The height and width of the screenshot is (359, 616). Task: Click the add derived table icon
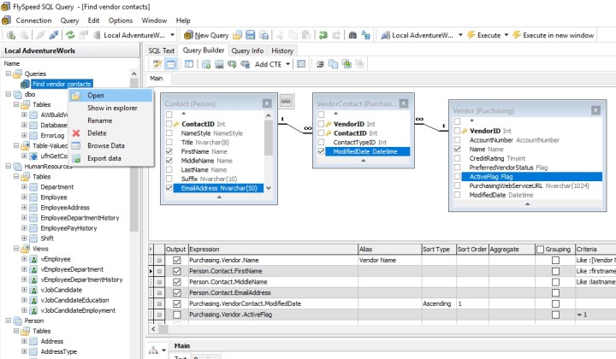click(x=219, y=64)
